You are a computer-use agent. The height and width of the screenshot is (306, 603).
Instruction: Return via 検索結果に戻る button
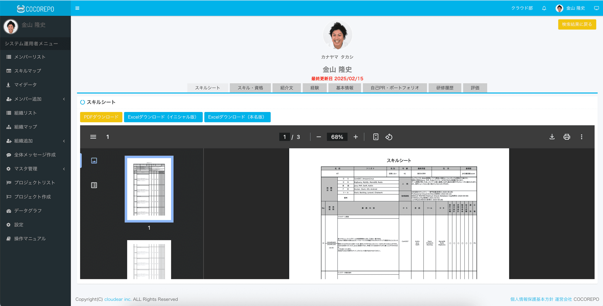[x=577, y=24]
